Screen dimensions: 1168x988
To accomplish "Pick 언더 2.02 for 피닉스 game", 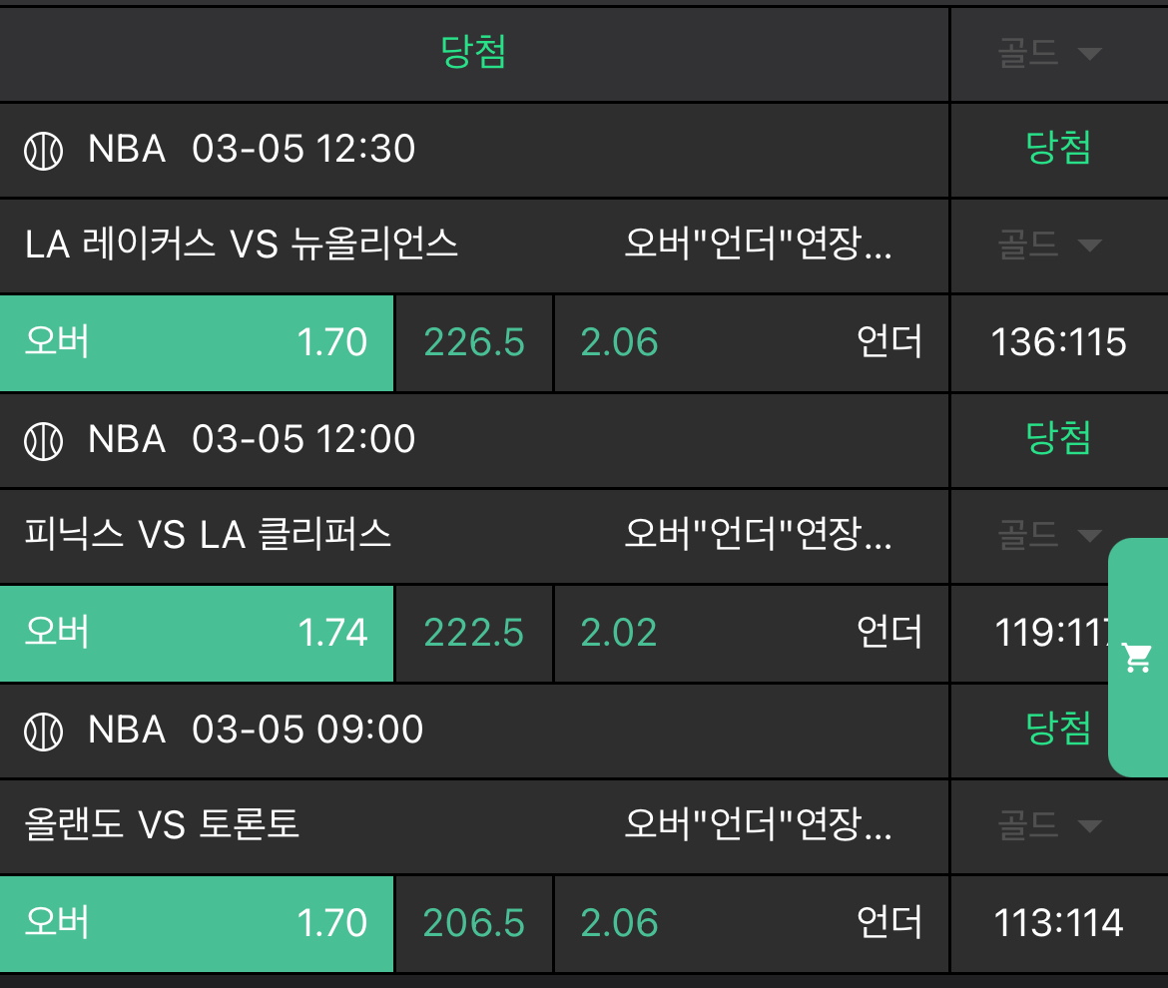I will pyautogui.click(x=751, y=633).
